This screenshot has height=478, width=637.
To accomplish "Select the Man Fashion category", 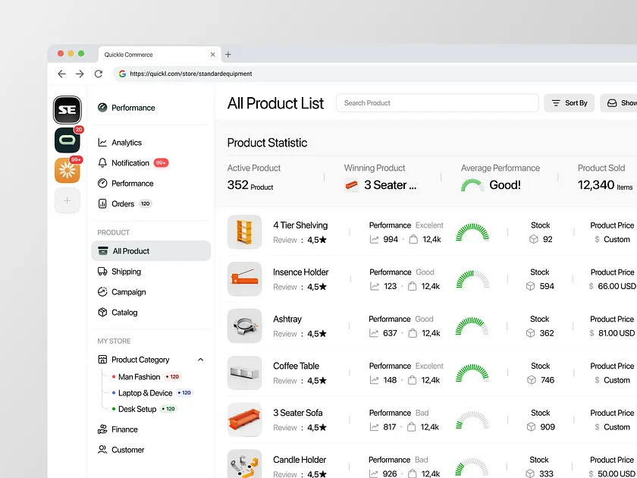I will 139,376.
